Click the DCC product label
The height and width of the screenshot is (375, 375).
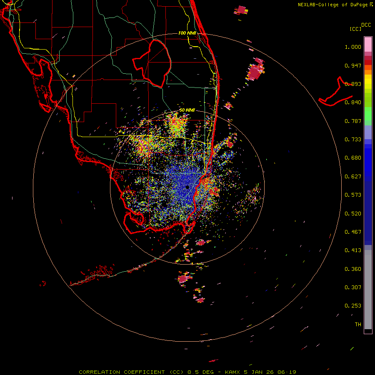pos(366,25)
